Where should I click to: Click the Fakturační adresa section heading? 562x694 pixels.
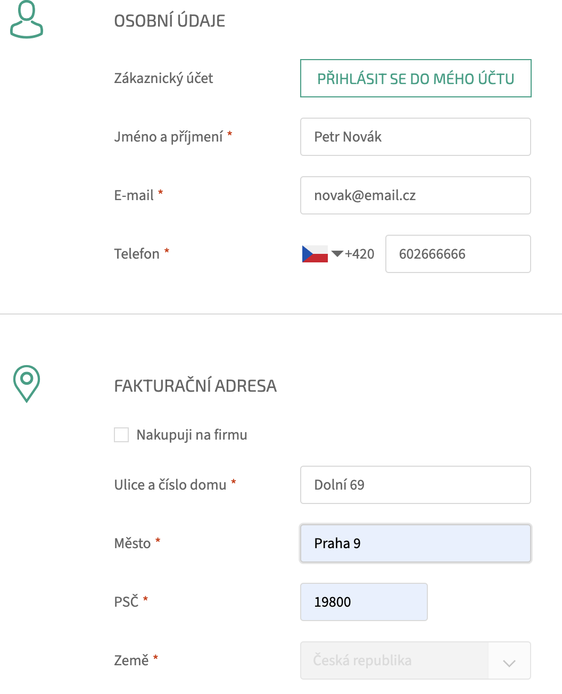195,386
